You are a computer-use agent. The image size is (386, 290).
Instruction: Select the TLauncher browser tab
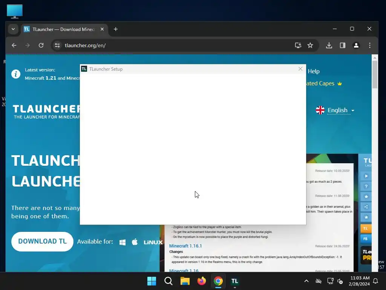pyautogui.click(x=64, y=29)
